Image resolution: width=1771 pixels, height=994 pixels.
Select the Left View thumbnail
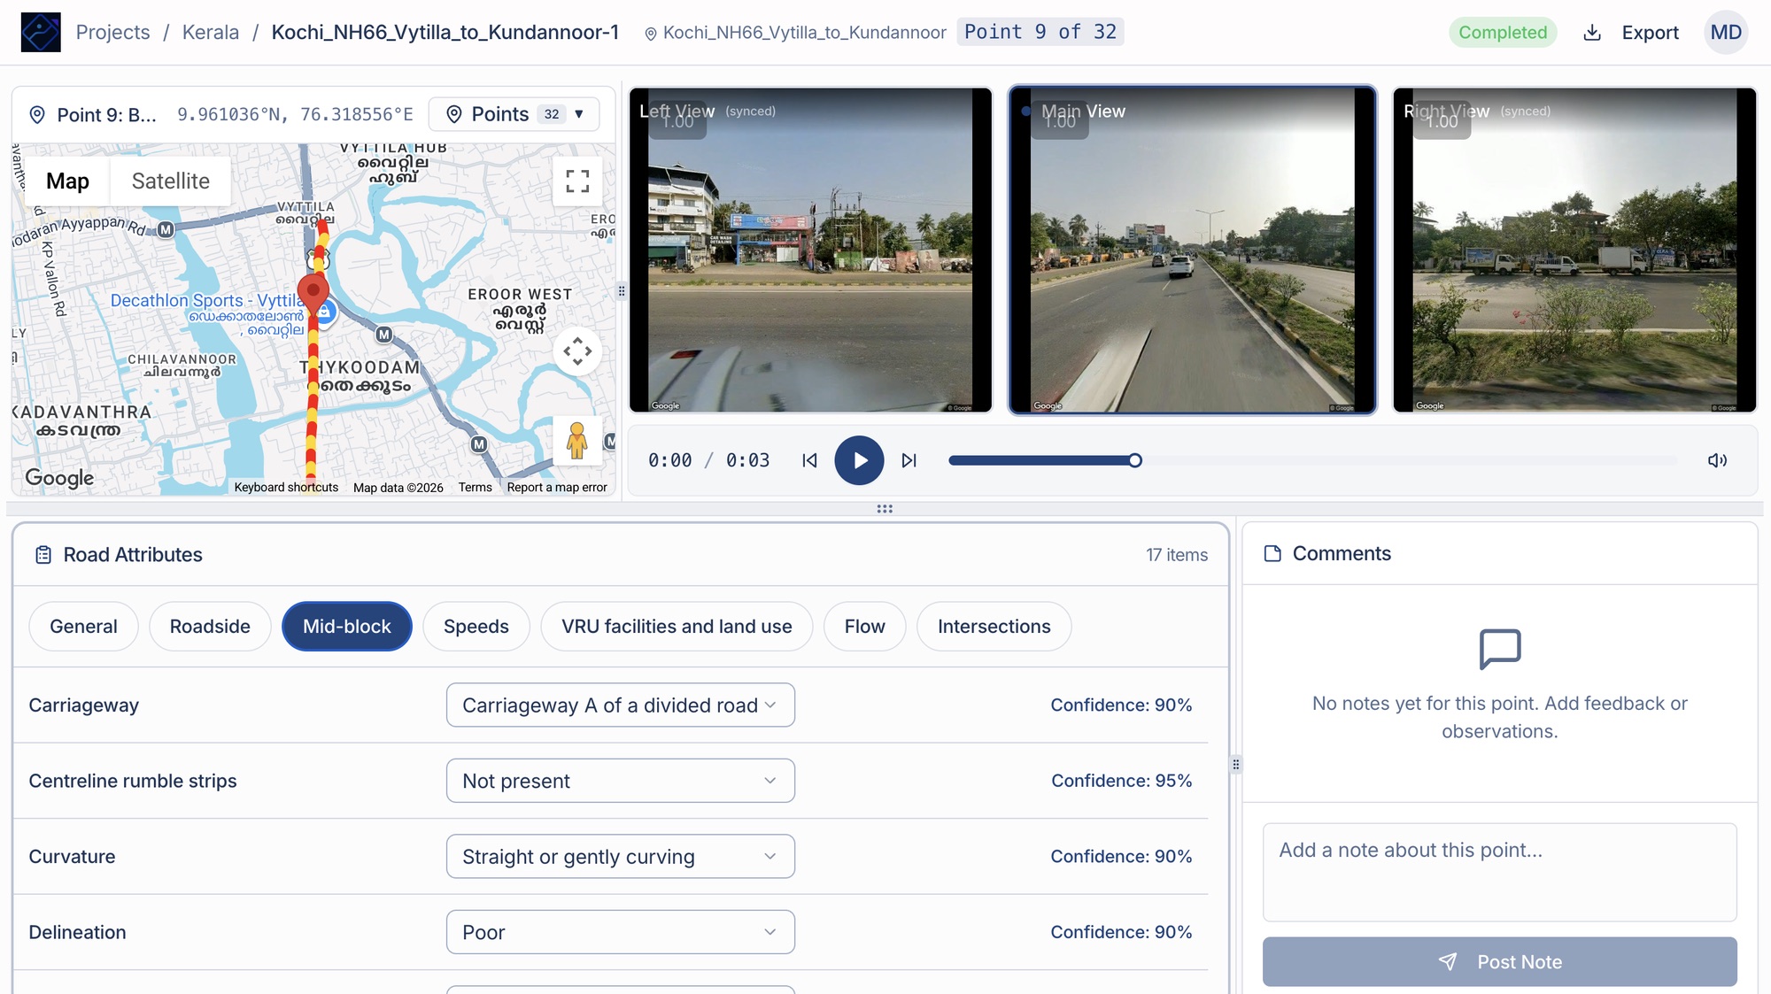pos(810,250)
